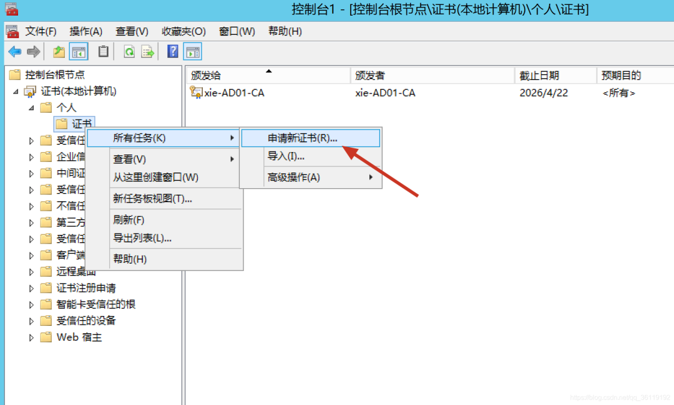Screen dimensions: 674x405
Task: Open Help via the question mark icon
Action: coord(173,52)
